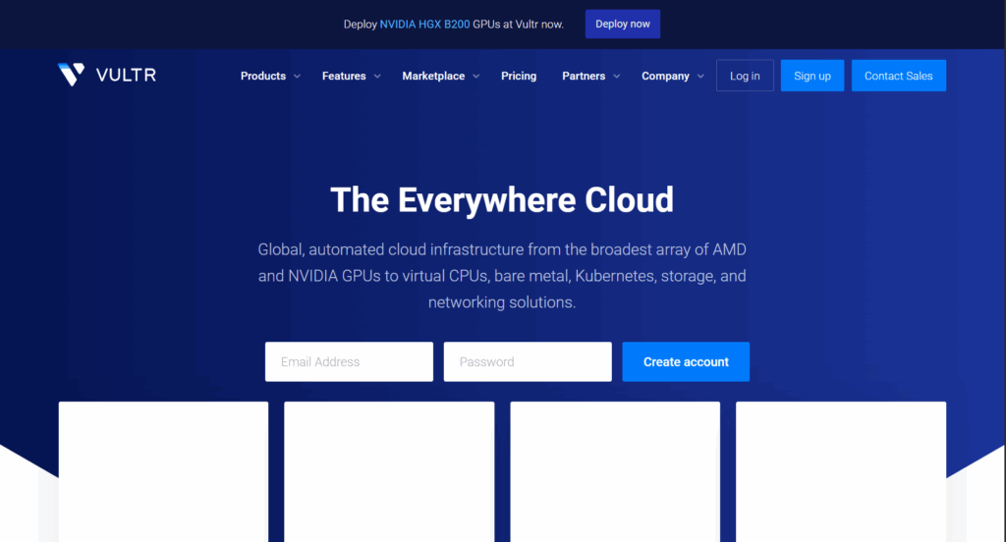Focus the Email Address field
Screen dimensions: 1006x542
(x=349, y=361)
